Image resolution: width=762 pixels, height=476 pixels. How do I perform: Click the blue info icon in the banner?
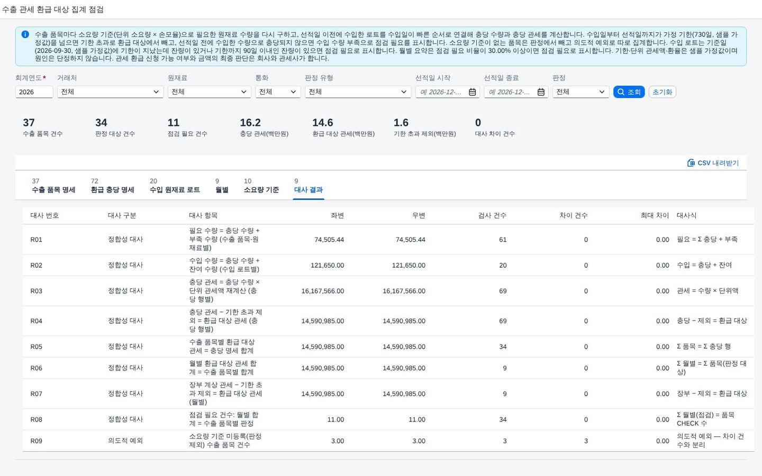[x=25, y=34]
